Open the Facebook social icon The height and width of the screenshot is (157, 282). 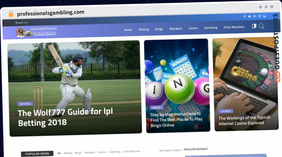point(245,16)
